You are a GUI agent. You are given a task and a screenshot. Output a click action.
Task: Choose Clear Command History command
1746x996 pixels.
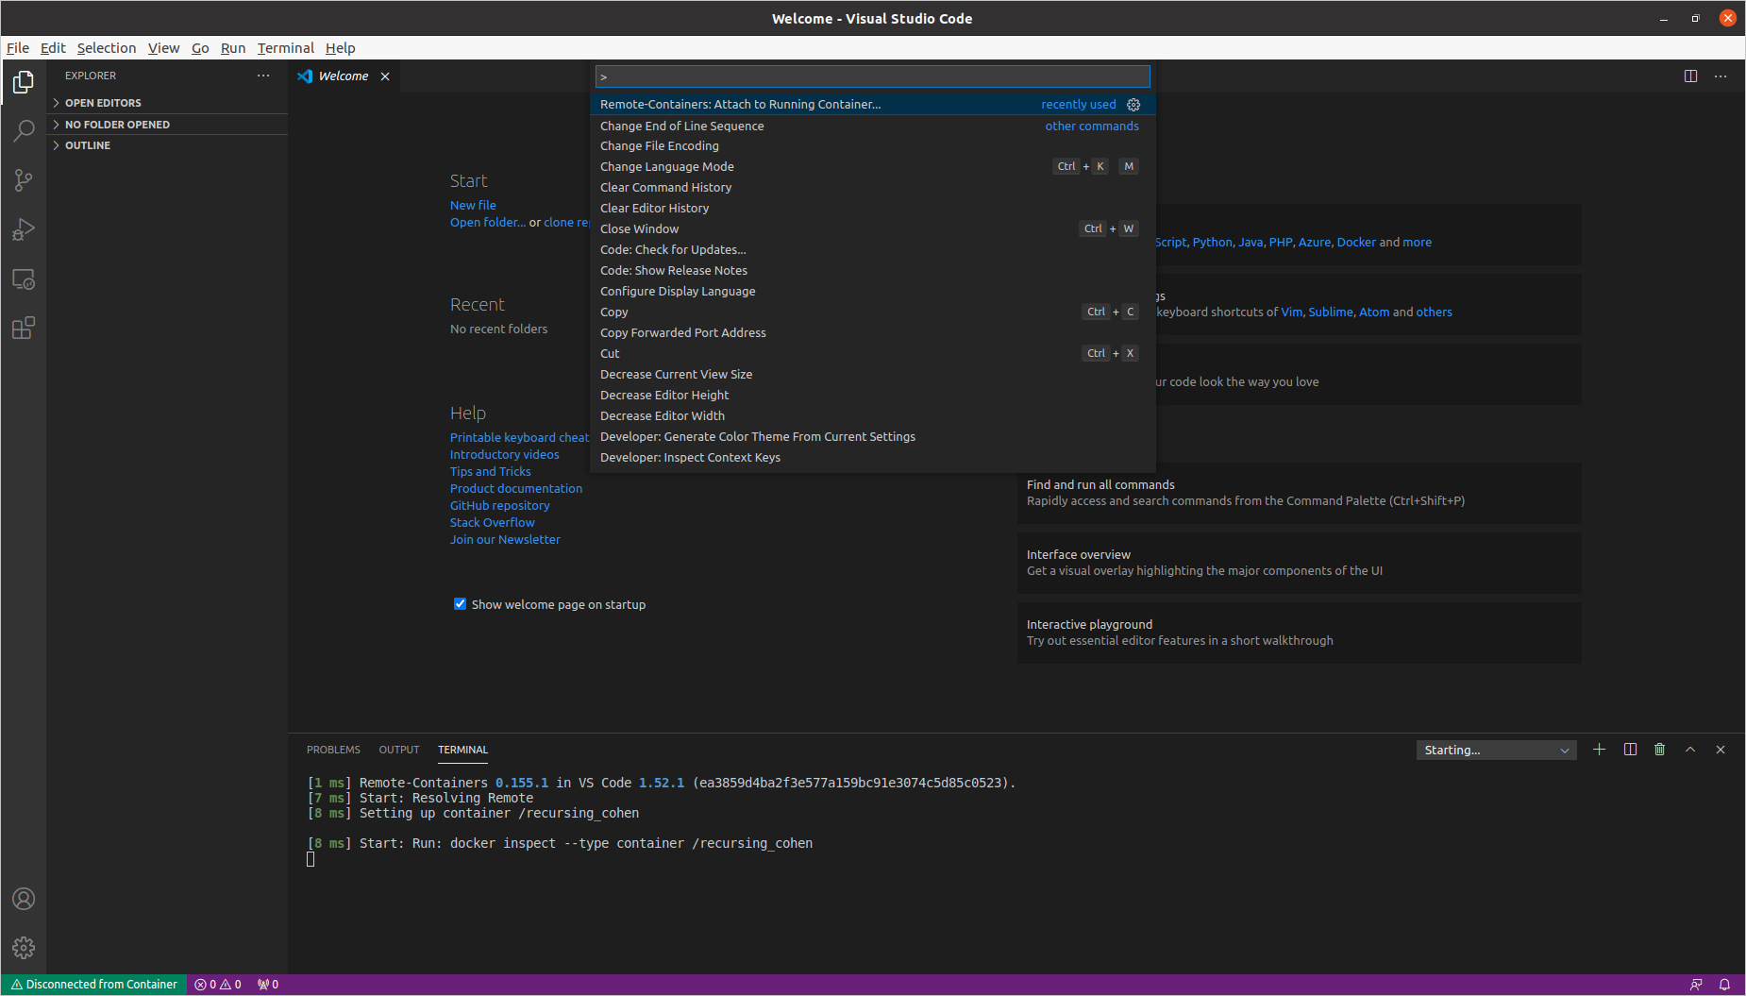click(873, 188)
